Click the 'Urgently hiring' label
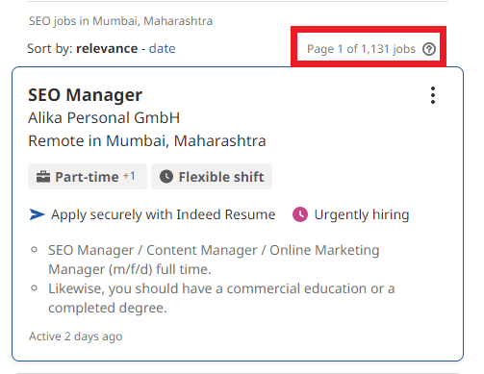Viewport: 484px width, 374px height. [362, 214]
